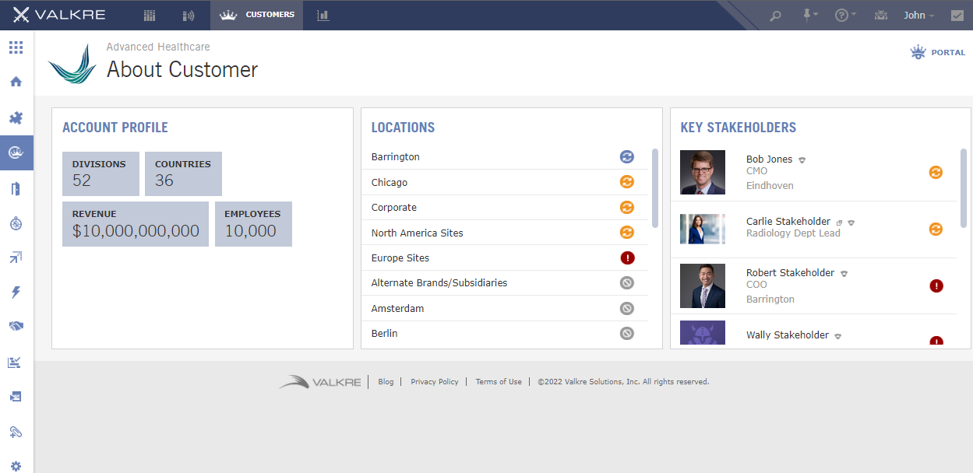Click the Valkre logo in top bar
Screen dimensions: 973x473
coord(60,15)
